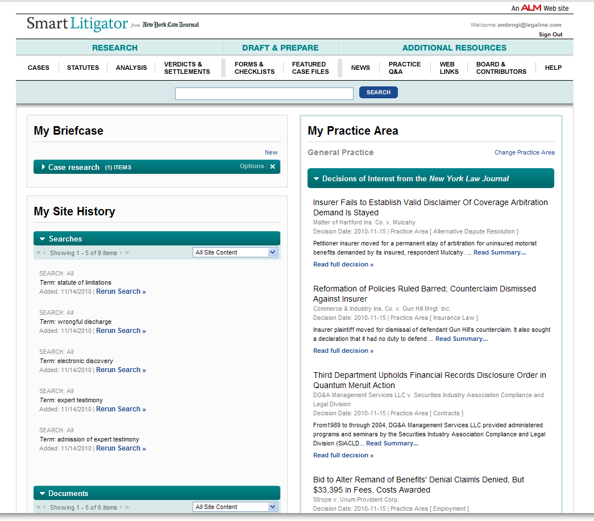Expand the Case research folder triangle
Screen dimensions: 594x521
43,167
